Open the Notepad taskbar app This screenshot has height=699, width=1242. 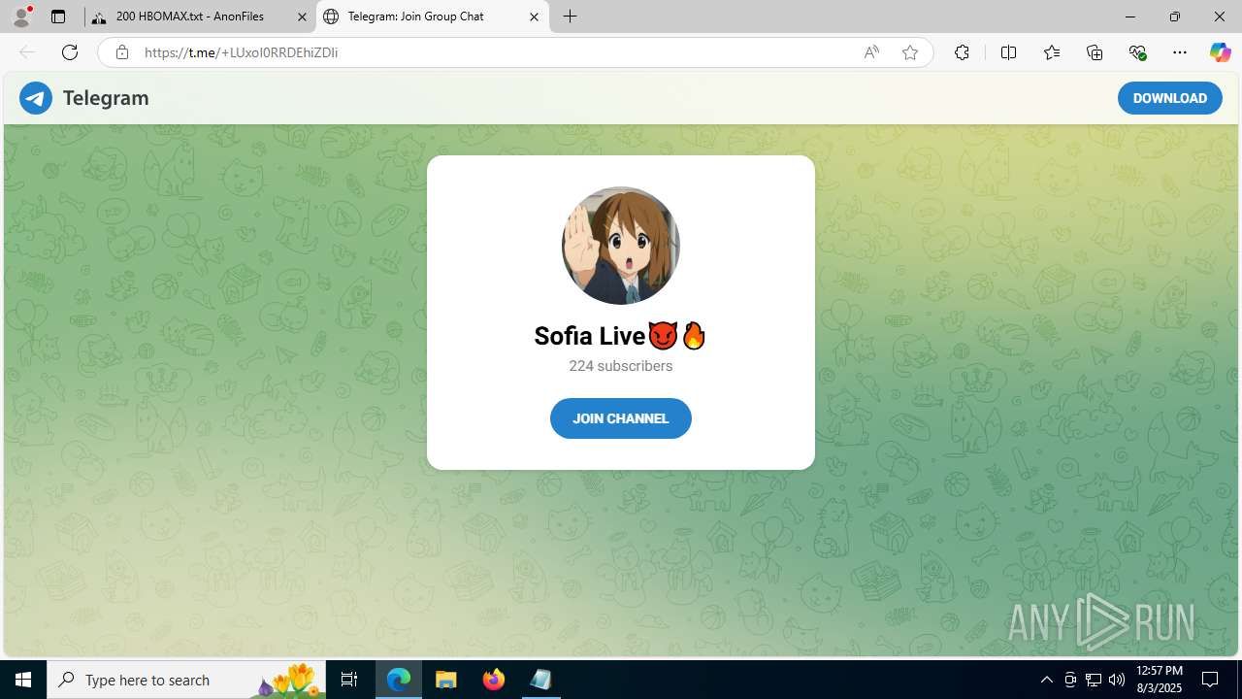[x=541, y=680]
